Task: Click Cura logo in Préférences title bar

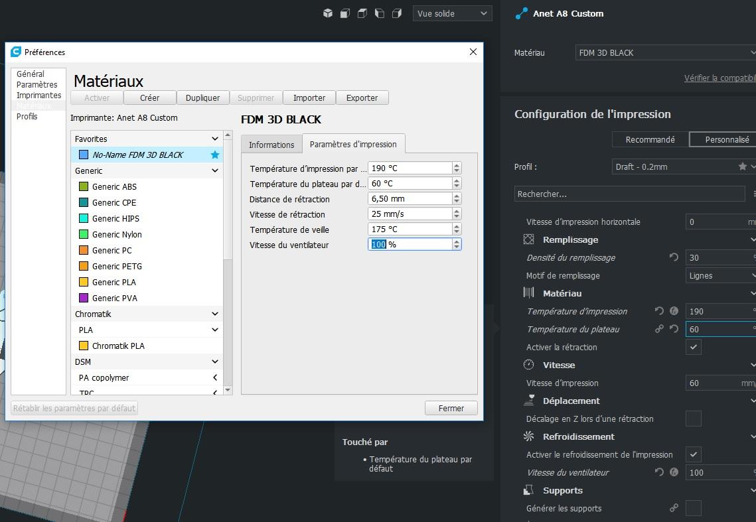Action: (16, 52)
